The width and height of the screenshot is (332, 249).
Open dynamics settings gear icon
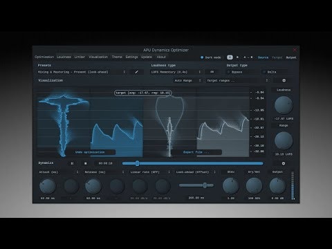(x=284, y=163)
